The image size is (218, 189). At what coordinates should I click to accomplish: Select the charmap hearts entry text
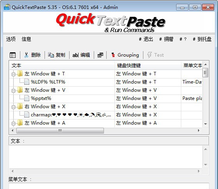[x=71, y=115]
